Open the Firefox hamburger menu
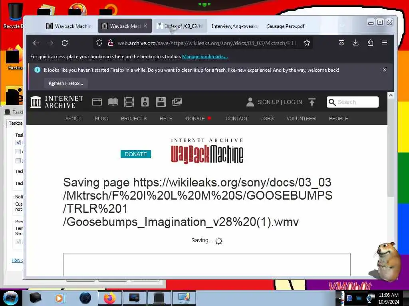The width and height of the screenshot is (409, 306). 385,43
